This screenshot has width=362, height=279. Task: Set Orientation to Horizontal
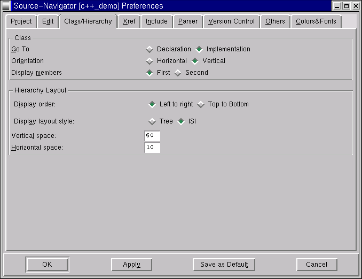pyautogui.click(x=149, y=61)
